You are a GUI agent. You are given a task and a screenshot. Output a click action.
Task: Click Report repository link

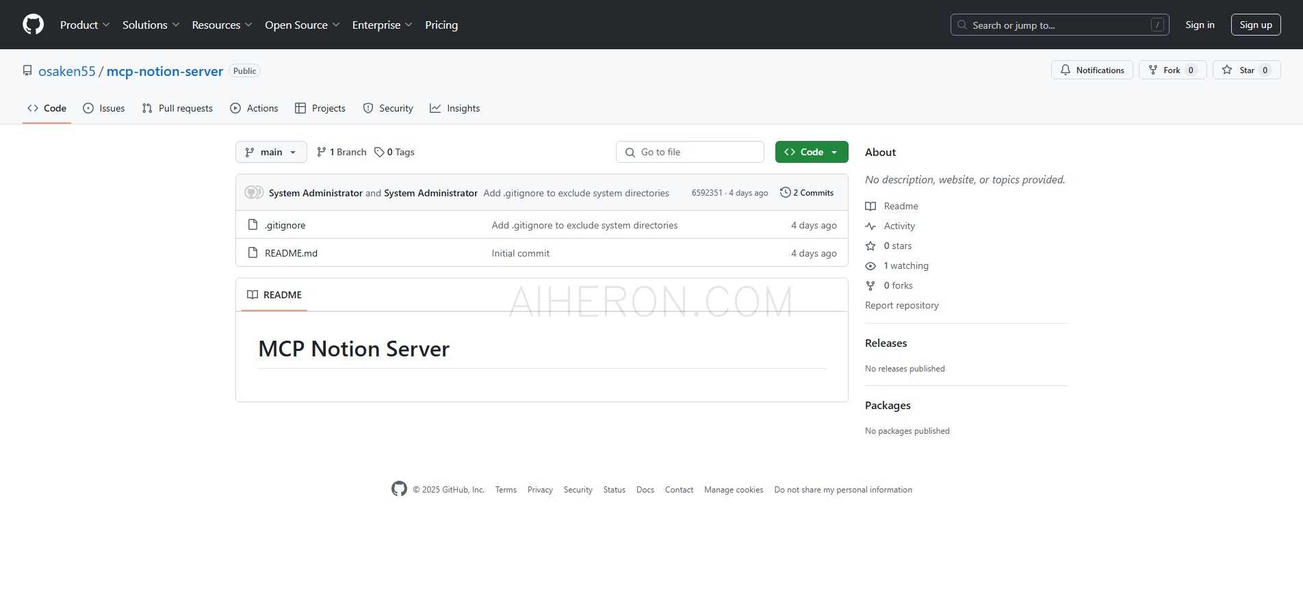[x=902, y=305]
